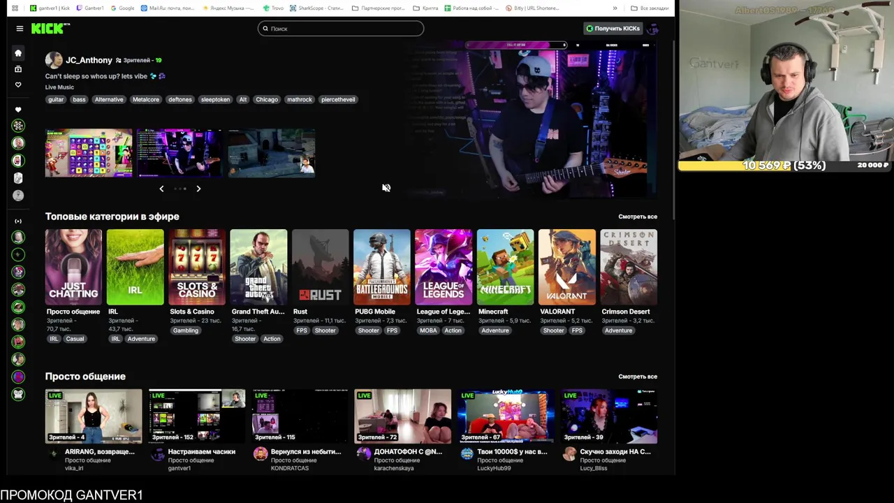
Task: Click the search field labelled Поиск
Action: pos(340,29)
